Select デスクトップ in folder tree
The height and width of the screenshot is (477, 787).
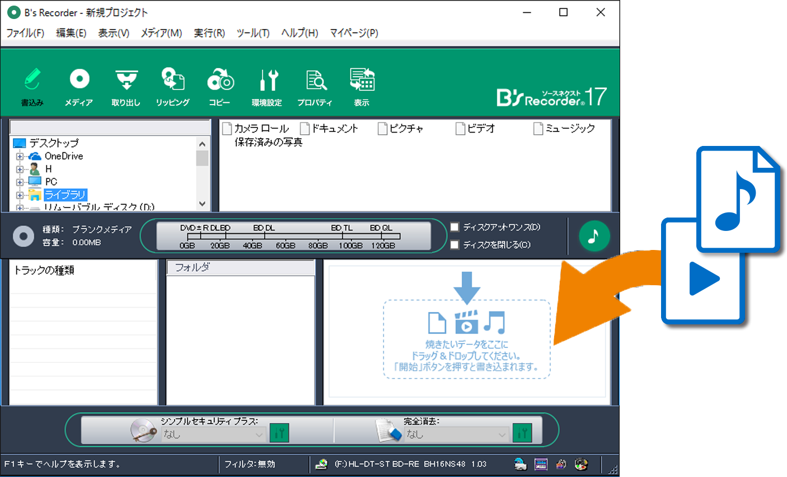tap(54, 143)
